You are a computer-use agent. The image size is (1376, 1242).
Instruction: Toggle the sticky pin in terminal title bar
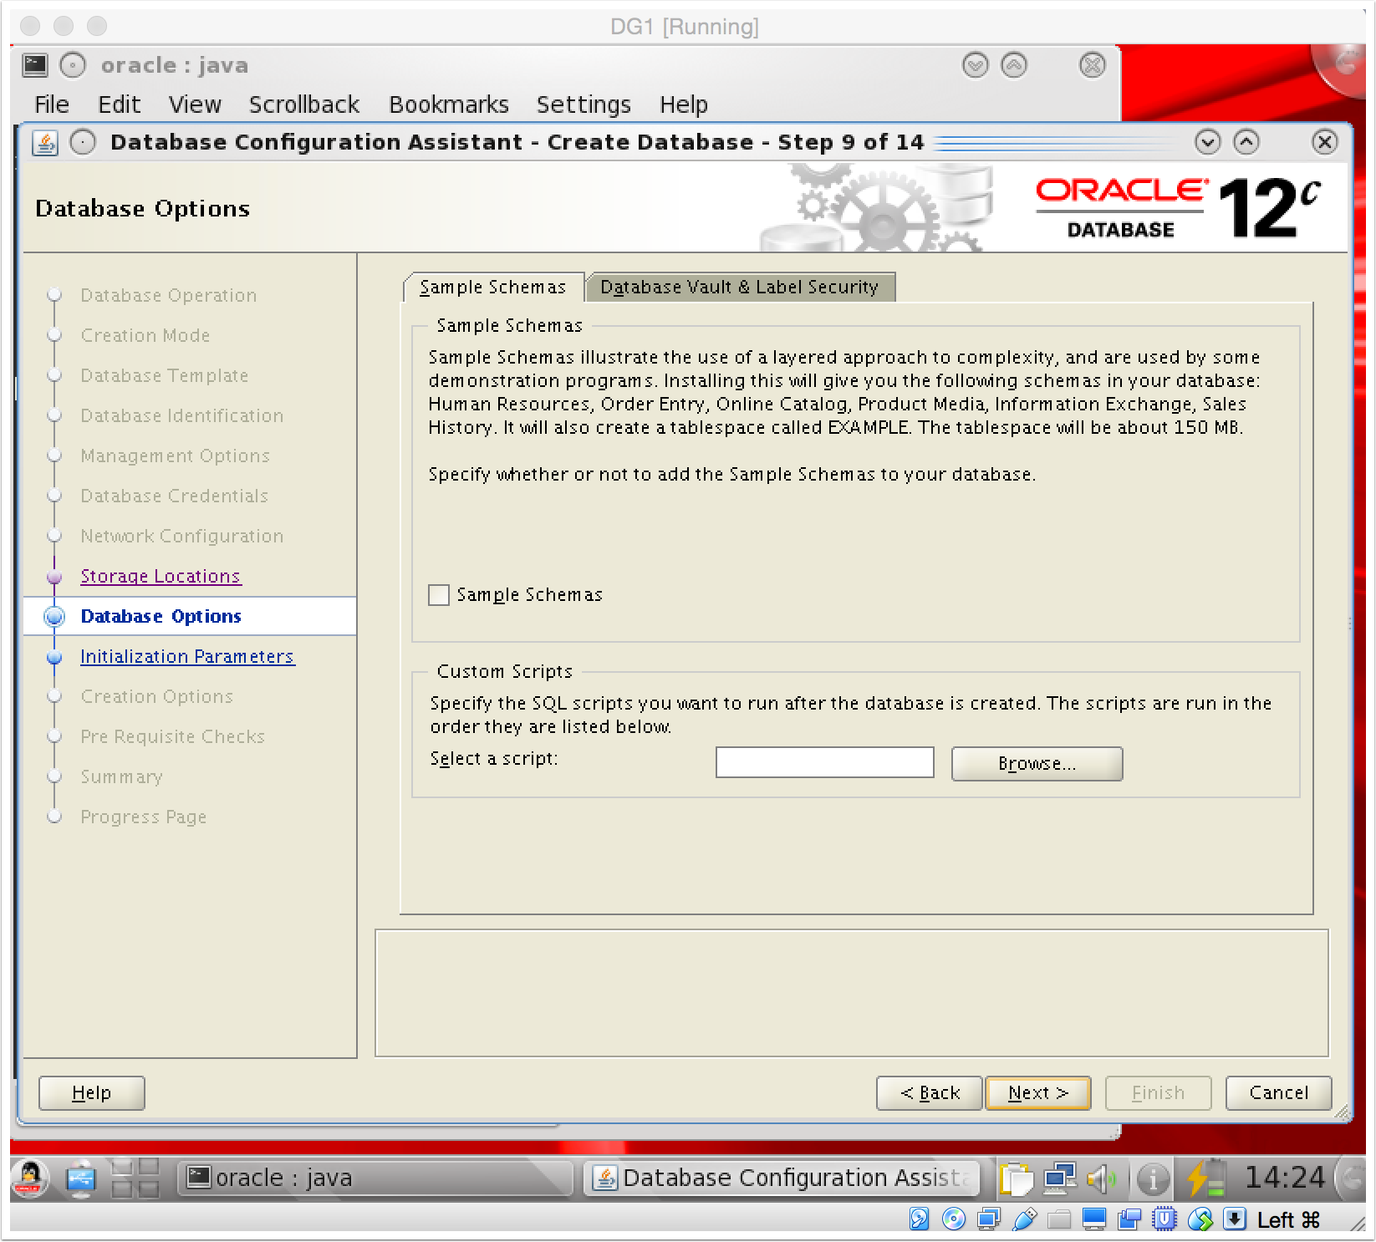73,65
